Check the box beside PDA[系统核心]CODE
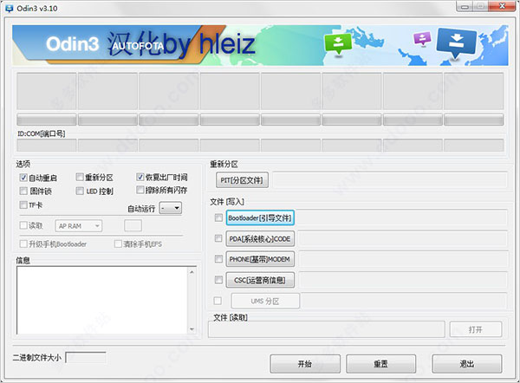The height and width of the screenshot is (383, 520). [218, 238]
